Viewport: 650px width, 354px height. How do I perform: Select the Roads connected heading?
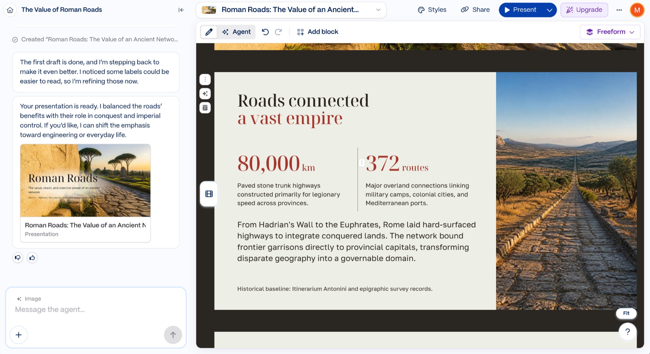(x=303, y=109)
